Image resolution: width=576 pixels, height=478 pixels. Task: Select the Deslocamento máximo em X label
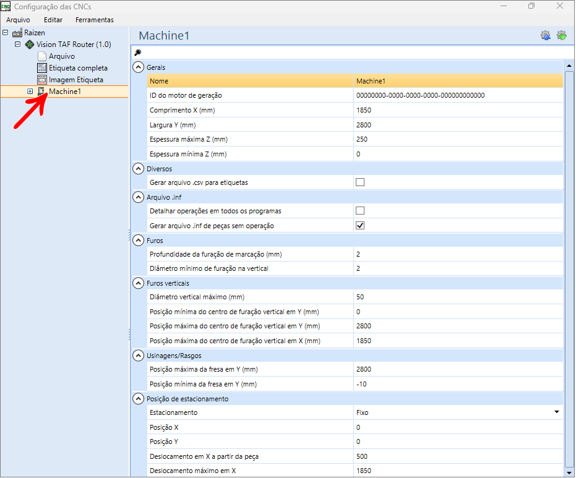(x=193, y=471)
